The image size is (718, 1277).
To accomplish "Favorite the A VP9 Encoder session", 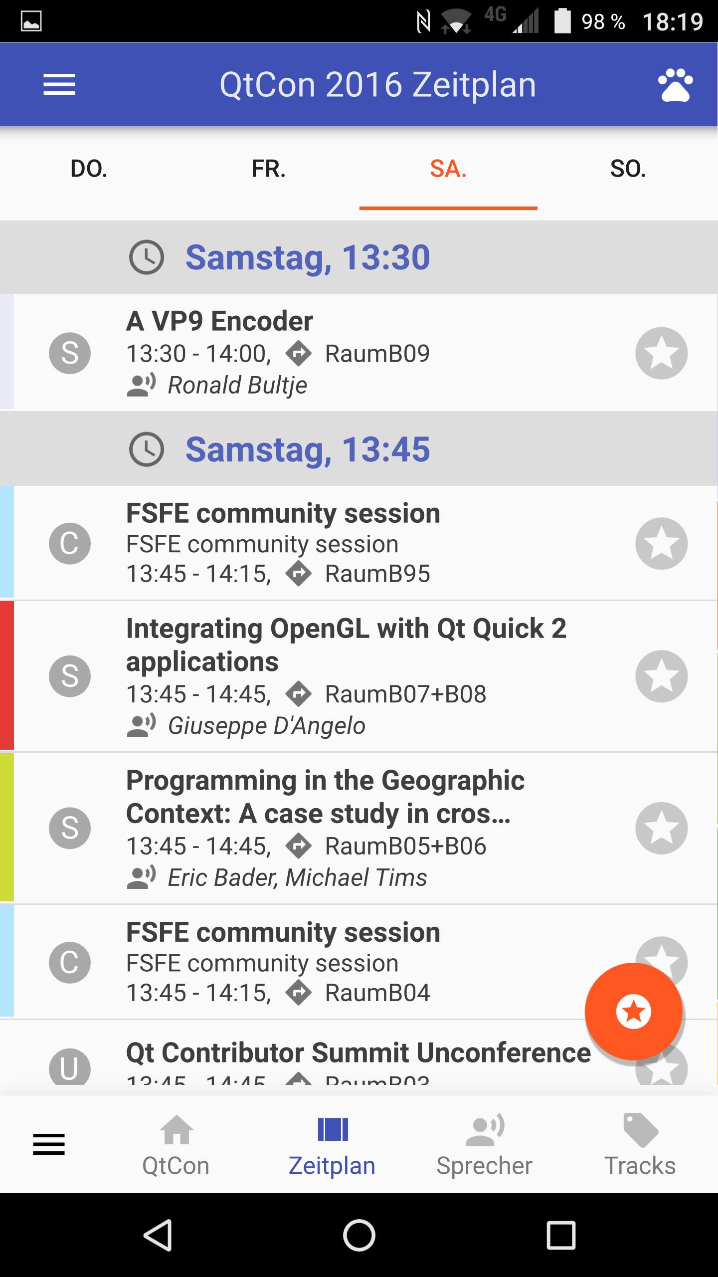I will (662, 353).
